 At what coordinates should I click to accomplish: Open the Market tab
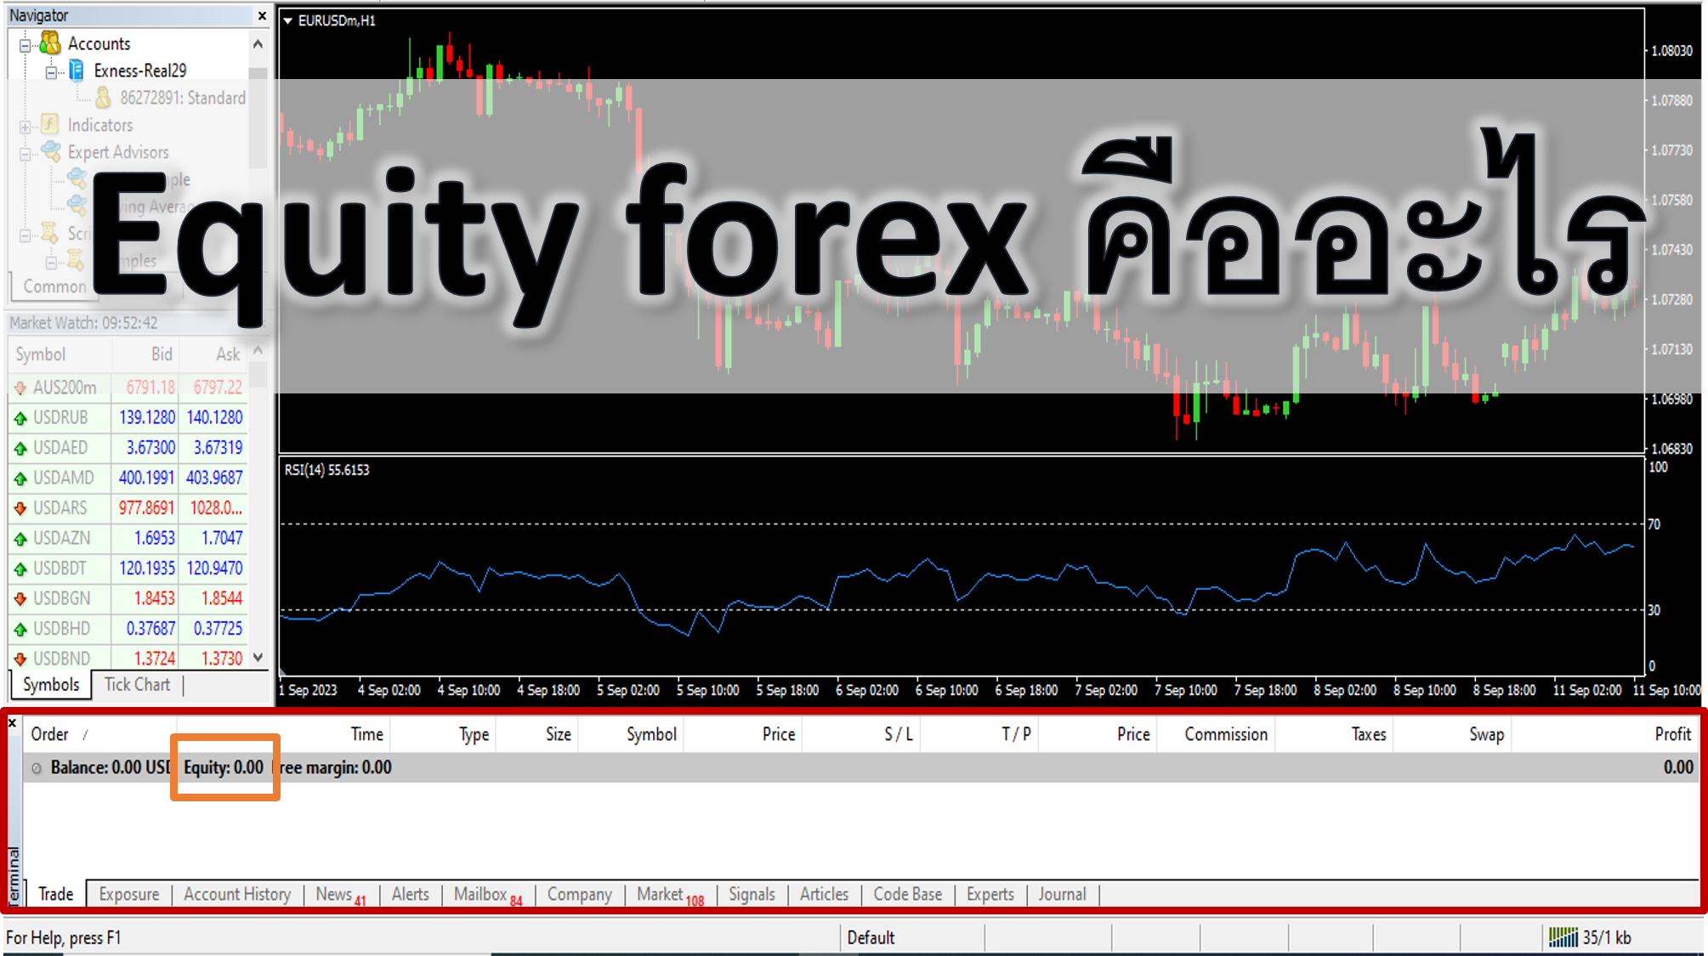pyautogui.click(x=671, y=894)
